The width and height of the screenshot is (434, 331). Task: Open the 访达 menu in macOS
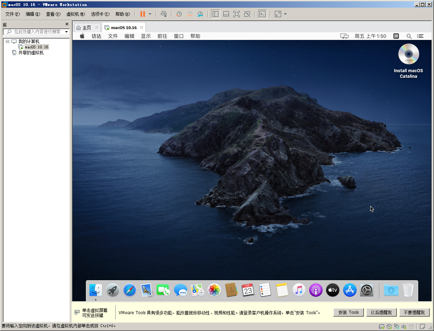96,36
